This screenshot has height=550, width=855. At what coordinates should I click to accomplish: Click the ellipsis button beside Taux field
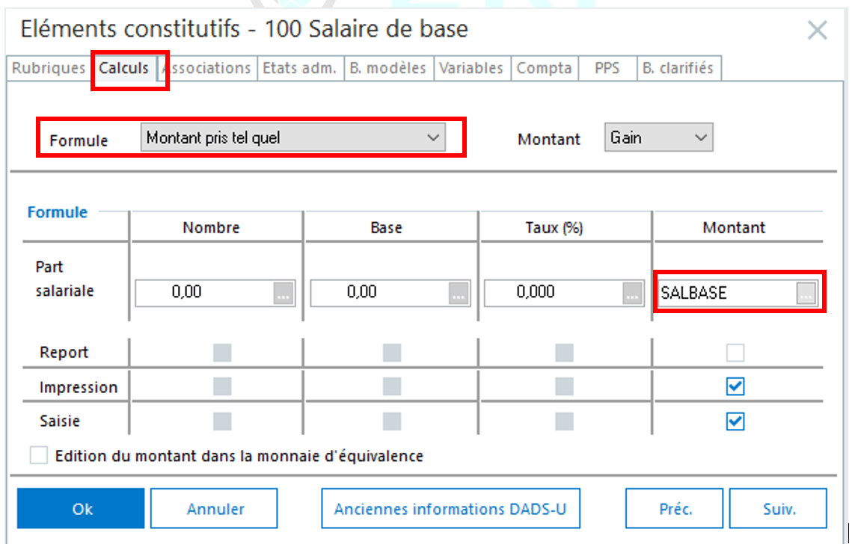633,294
